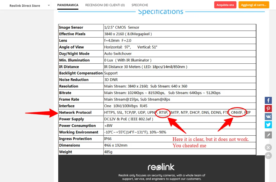This screenshot has height=182, width=276.
Task: Expand the Reolink Direct Store dropdown
Action: (x=49, y=6)
